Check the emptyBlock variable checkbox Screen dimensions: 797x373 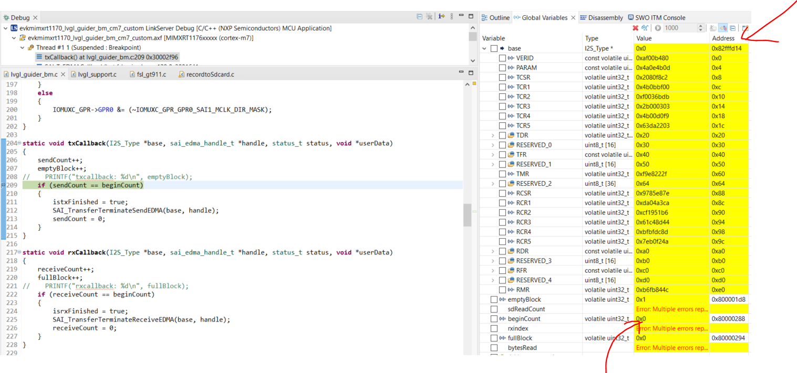tap(494, 300)
